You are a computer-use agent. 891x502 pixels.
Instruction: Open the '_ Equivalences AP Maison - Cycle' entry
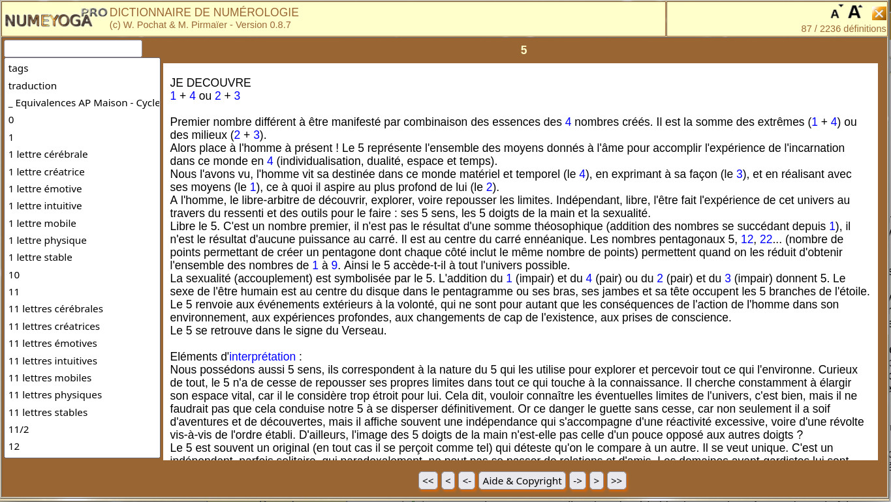tap(82, 103)
